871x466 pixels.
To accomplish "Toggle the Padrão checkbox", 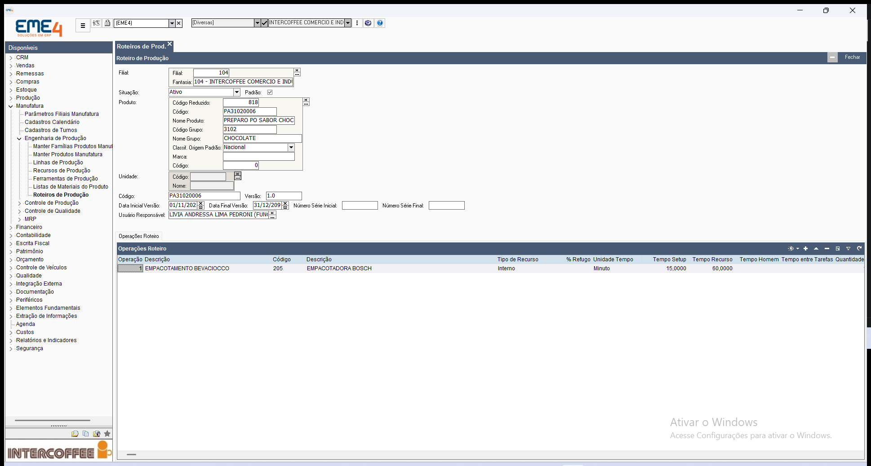I will coord(270,92).
